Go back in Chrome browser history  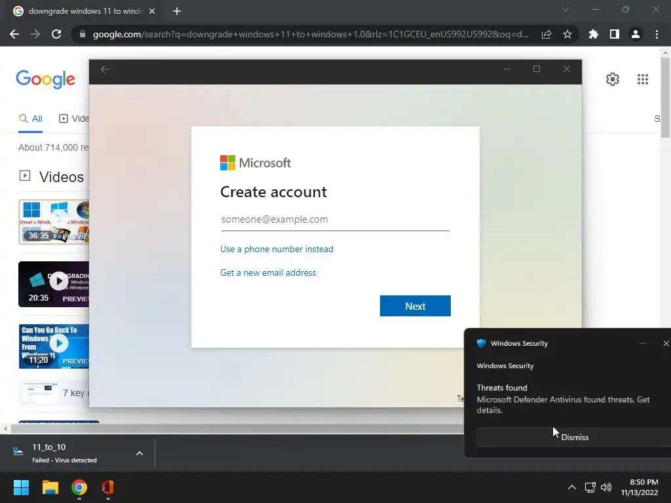(x=14, y=34)
